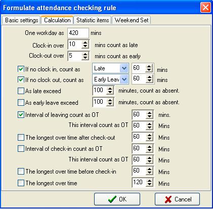This screenshot has width=213, height=209.
Task: Decrease the no clock out minutes spinner
Action: pyautogui.click(x=149, y=81)
